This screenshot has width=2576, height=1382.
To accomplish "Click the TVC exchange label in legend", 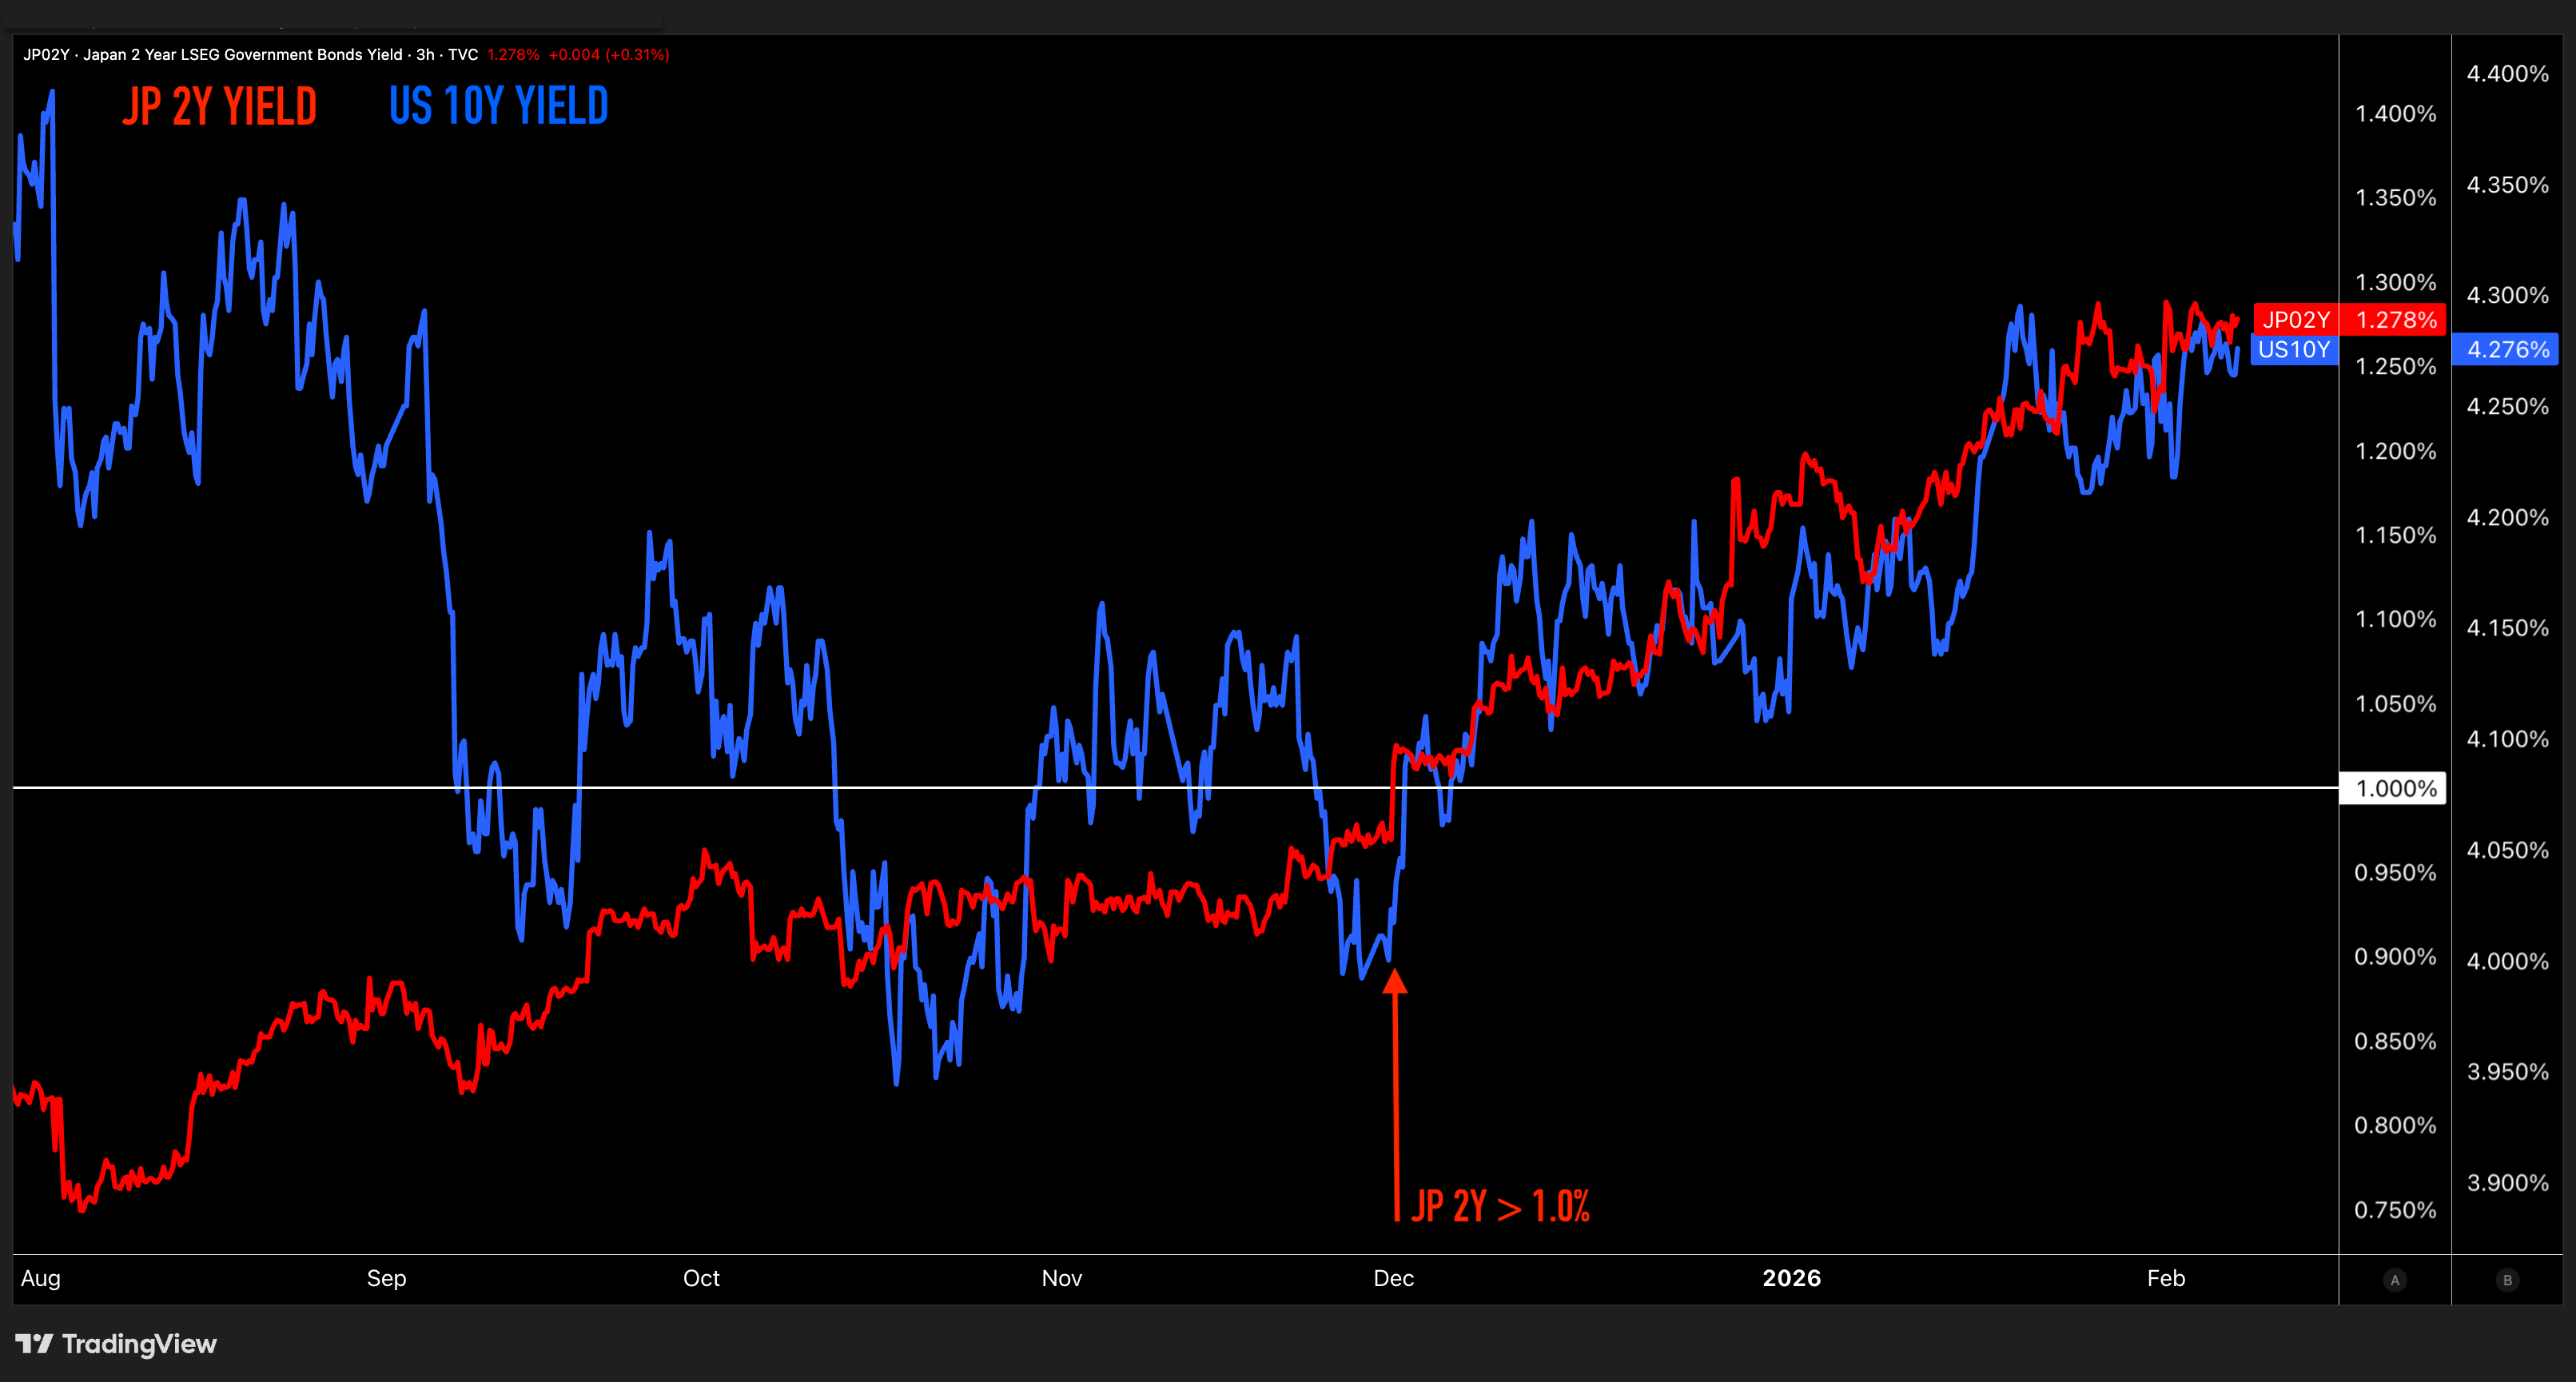I will pyautogui.click(x=462, y=54).
